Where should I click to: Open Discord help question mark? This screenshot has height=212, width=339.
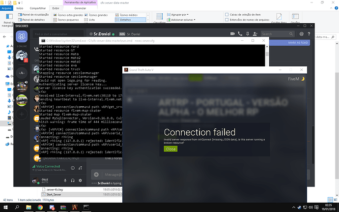(x=309, y=34)
